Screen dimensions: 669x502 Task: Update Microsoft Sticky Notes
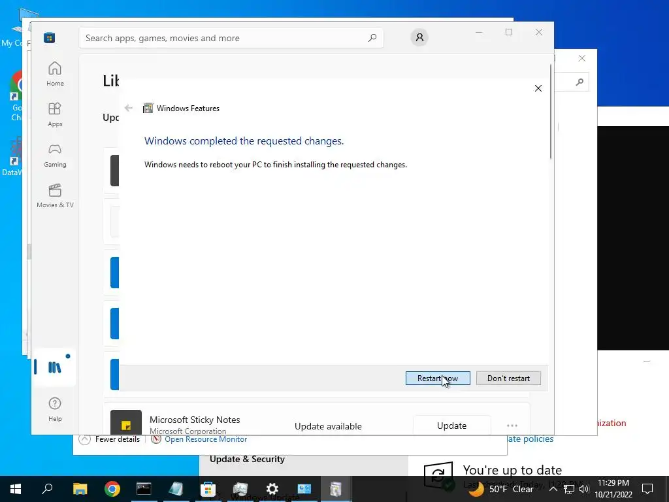[451, 426]
